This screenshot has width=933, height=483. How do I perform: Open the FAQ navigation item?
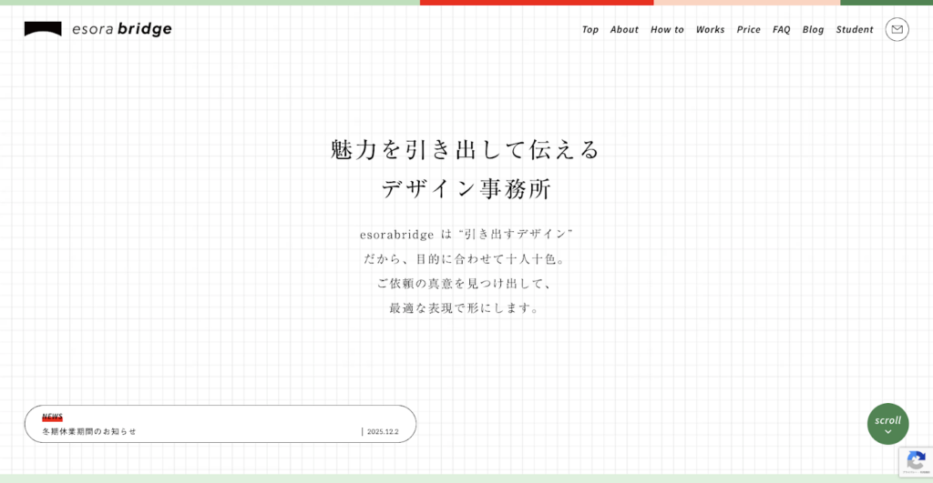(x=781, y=30)
